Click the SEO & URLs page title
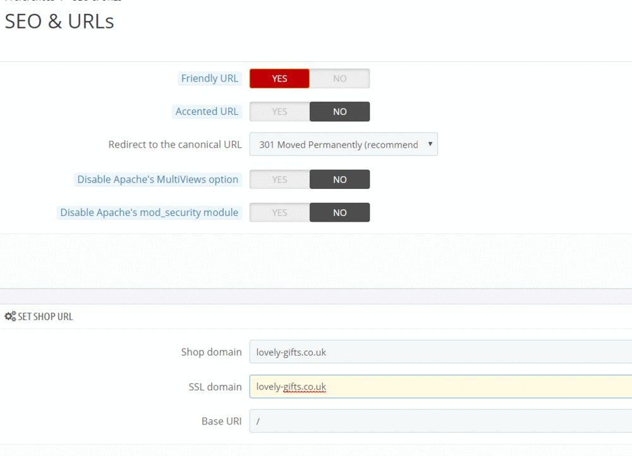 click(59, 21)
